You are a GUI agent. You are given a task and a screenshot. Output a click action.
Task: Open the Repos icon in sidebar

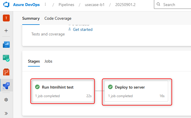(x=6, y=72)
